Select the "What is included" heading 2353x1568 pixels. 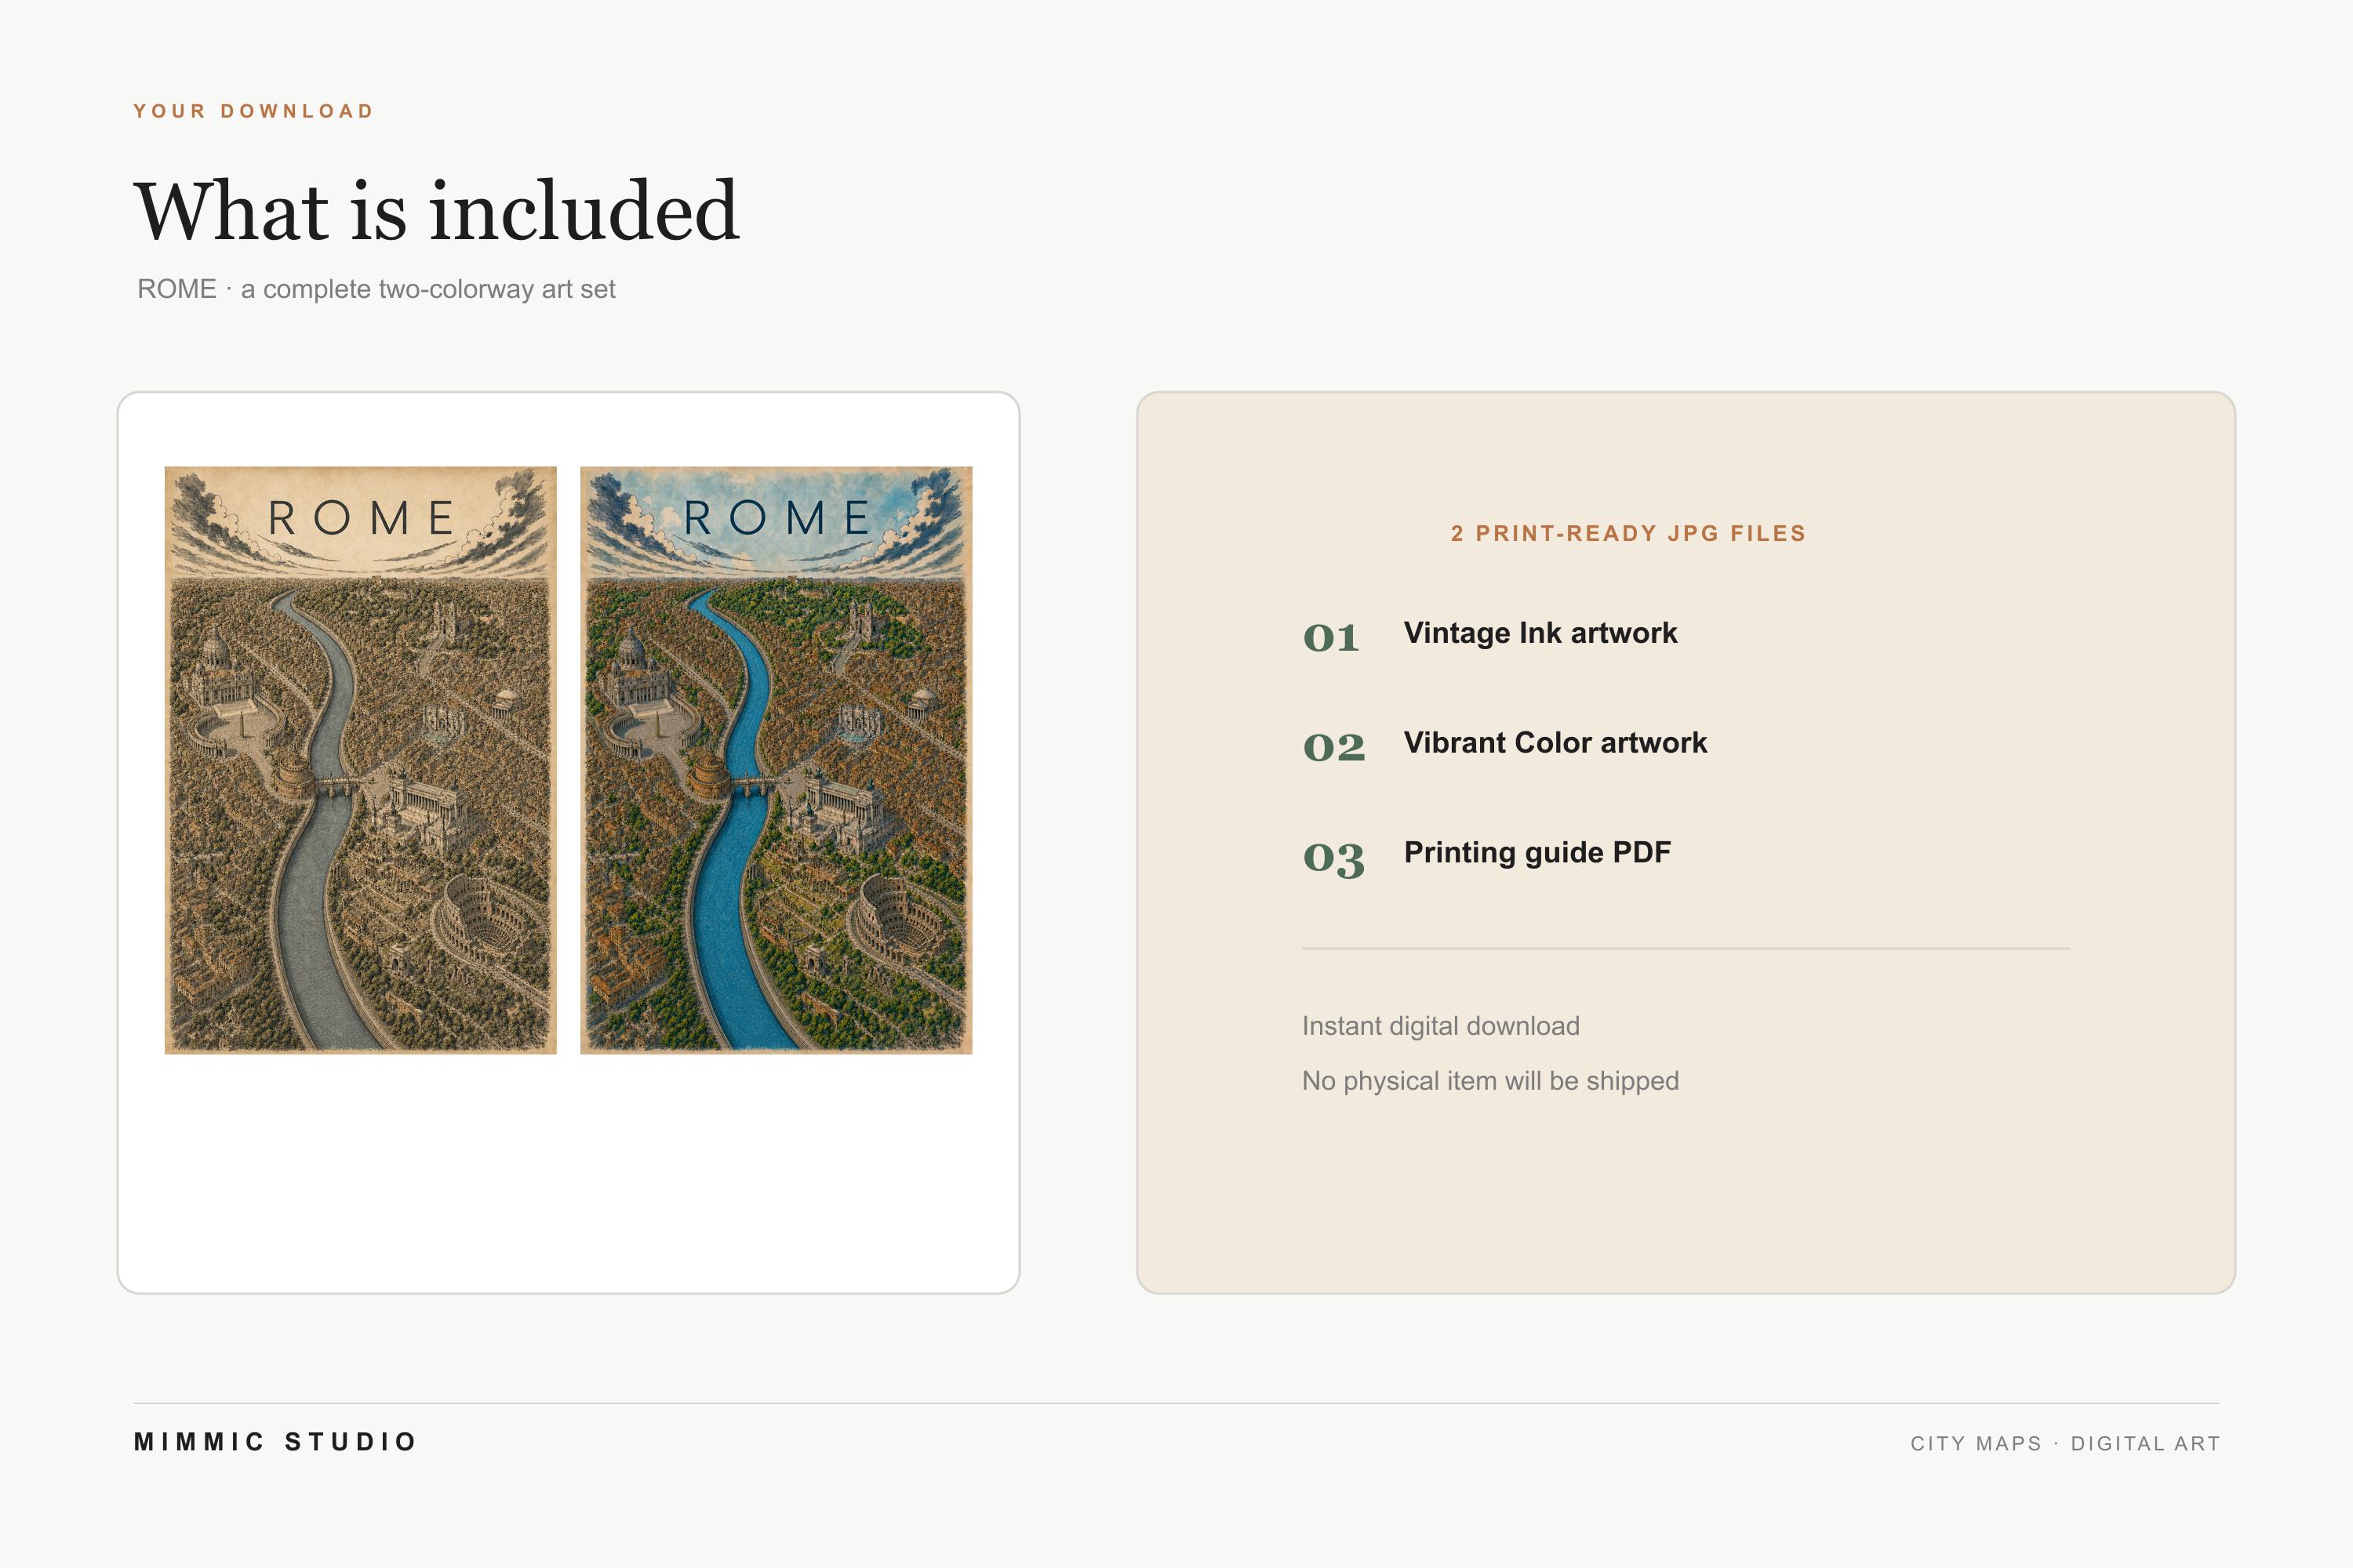pos(436,211)
